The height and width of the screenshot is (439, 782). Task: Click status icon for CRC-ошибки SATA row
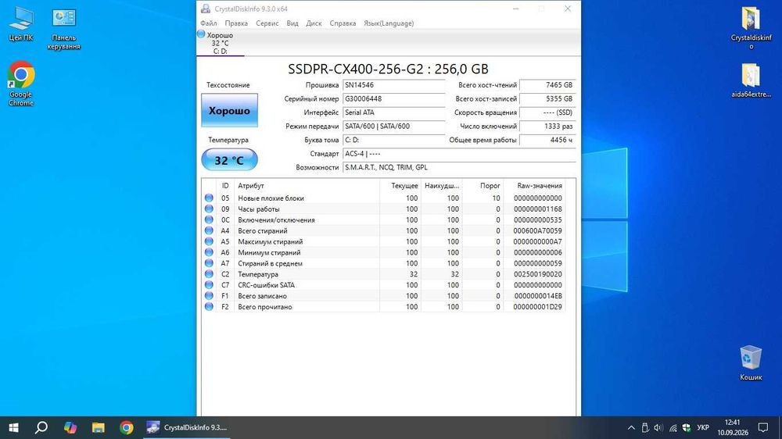click(209, 285)
